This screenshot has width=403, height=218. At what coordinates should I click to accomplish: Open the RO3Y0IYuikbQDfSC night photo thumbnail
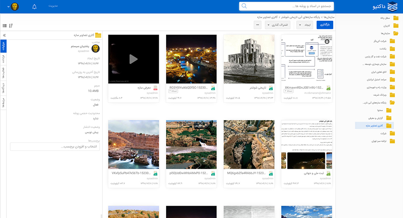191,59
